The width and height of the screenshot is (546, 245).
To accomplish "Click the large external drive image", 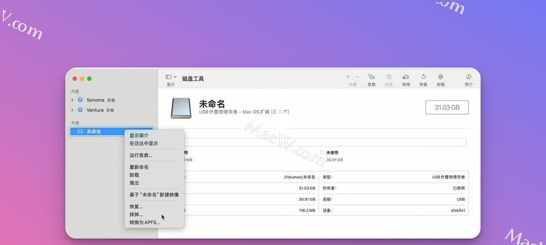I will point(181,108).
